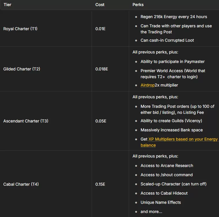The width and height of the screenshot is (219, 217).
Task: Click the Tier column header
Action: [8, 5]
